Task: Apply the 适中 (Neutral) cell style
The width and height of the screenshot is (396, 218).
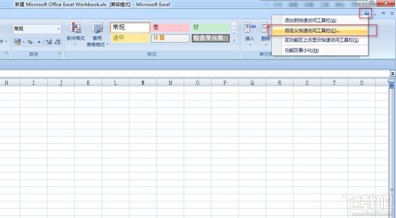Action: pyautogui.click(x=130, y=38)
